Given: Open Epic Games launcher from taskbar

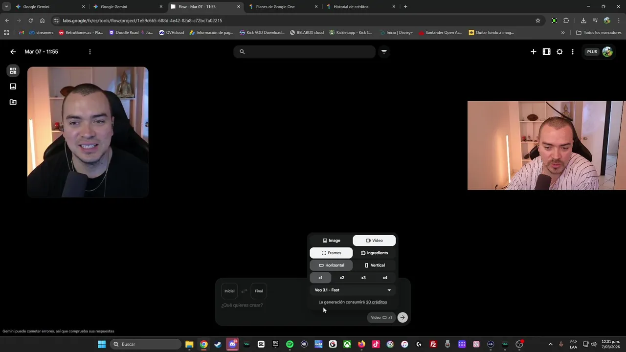Looking at the screenshot, I should tap(275, 344).
